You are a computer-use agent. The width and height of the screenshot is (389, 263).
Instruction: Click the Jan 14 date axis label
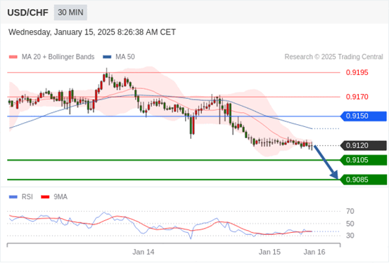pos(143,252)
